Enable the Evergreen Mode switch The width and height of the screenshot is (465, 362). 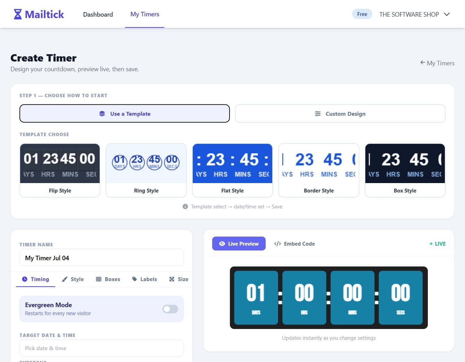(170, 309)
